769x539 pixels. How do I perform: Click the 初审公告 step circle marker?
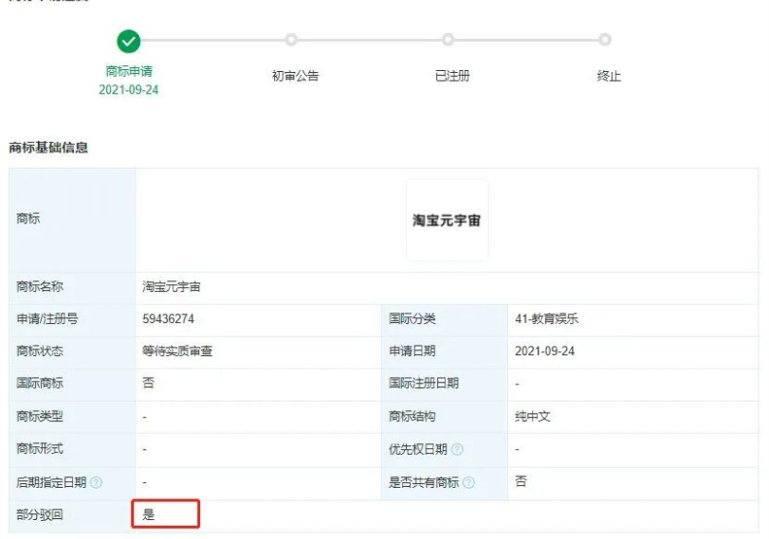(x=291, y=40)
